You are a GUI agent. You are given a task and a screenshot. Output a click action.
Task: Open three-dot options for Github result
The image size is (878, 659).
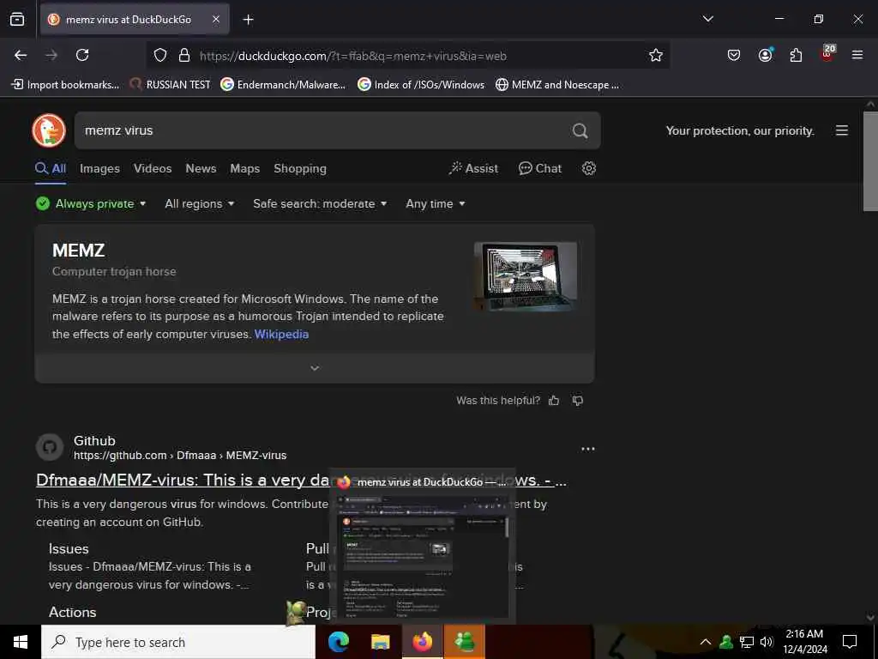(588, 449)
